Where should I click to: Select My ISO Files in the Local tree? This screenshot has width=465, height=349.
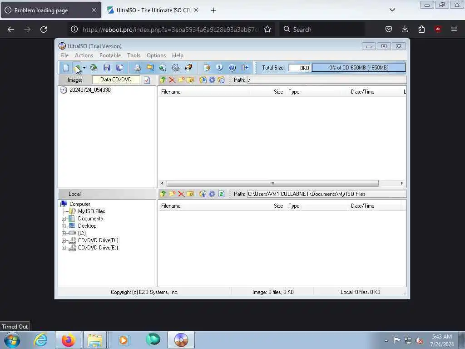click(91, 211)
